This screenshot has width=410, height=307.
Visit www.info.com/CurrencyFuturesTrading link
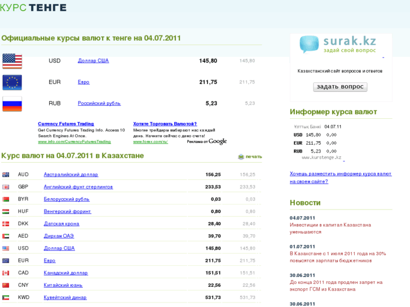point(74,141)
